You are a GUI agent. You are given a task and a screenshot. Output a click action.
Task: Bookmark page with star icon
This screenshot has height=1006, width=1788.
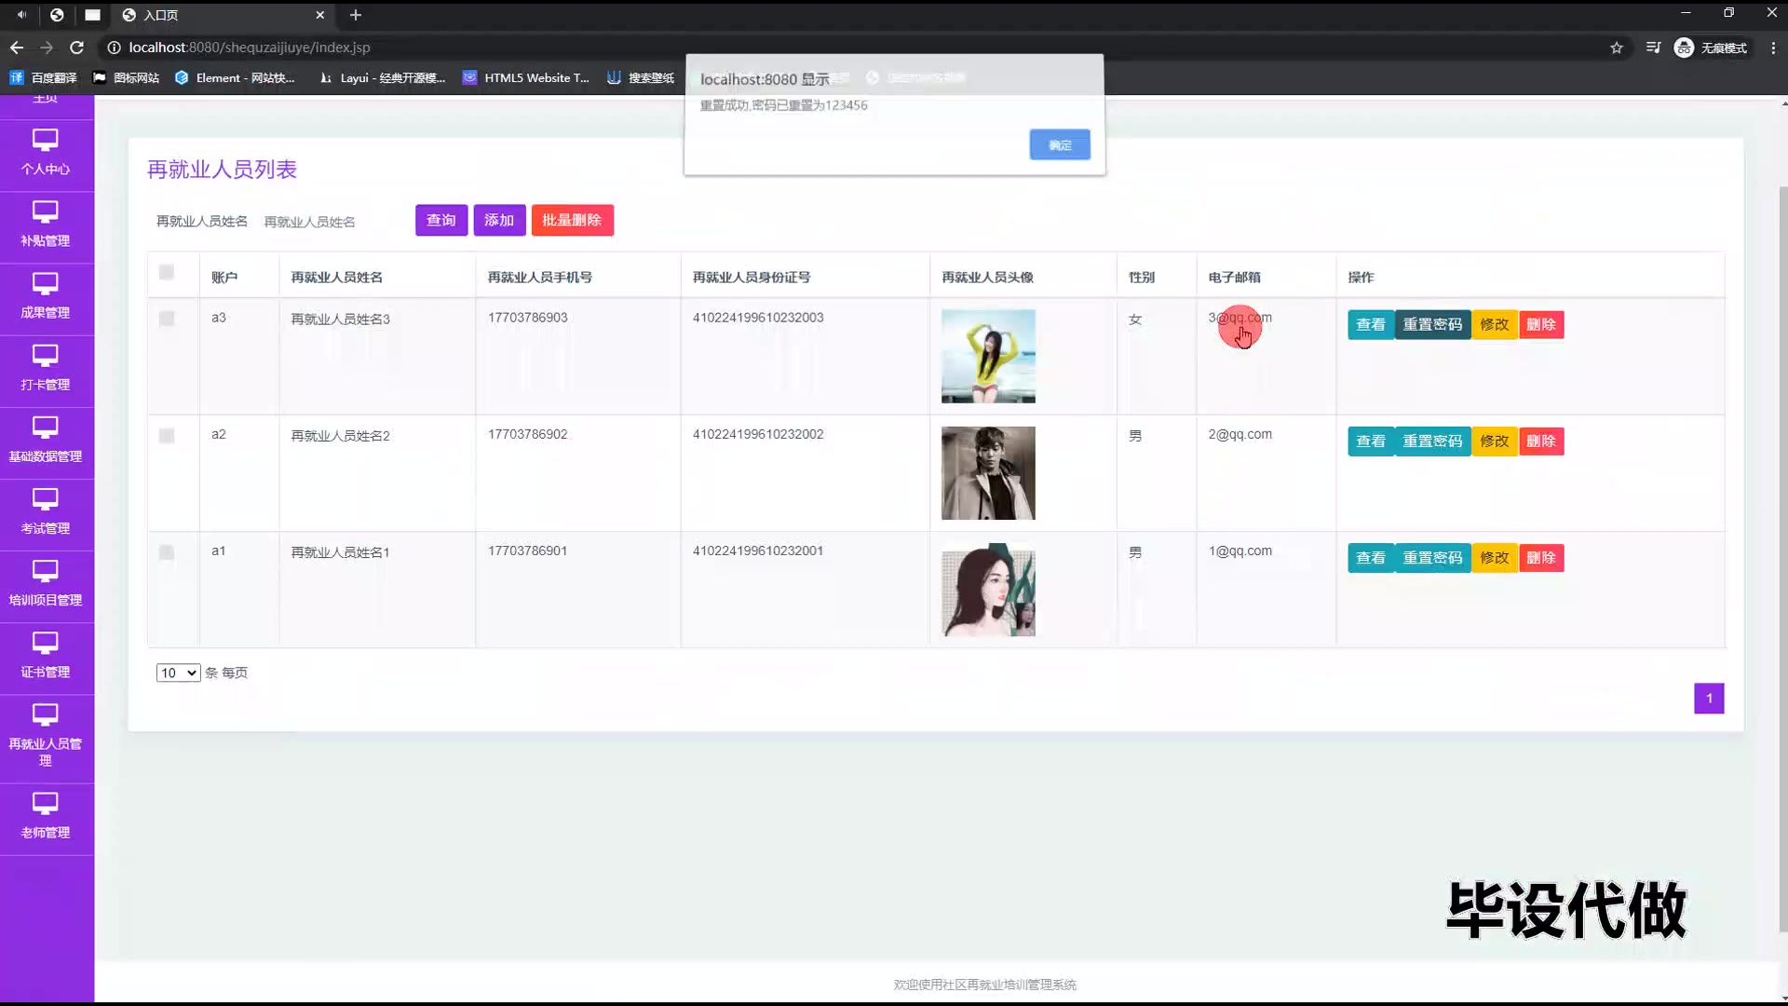tap(1617, 48)
